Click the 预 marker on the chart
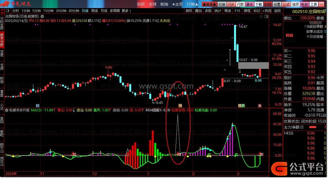328x178 pixels. click(180, 106)
